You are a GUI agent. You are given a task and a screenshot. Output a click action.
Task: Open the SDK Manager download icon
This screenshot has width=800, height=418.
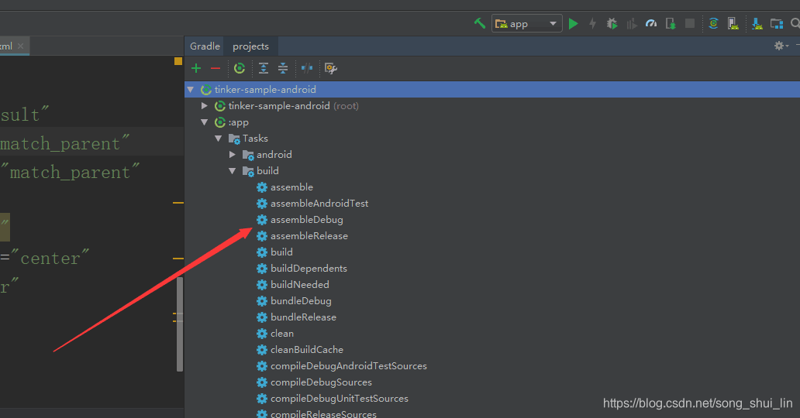(x=757, y=23)
